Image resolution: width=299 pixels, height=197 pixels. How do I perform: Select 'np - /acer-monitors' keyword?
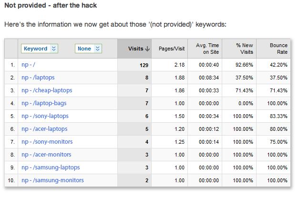click(x=46, y=155)
